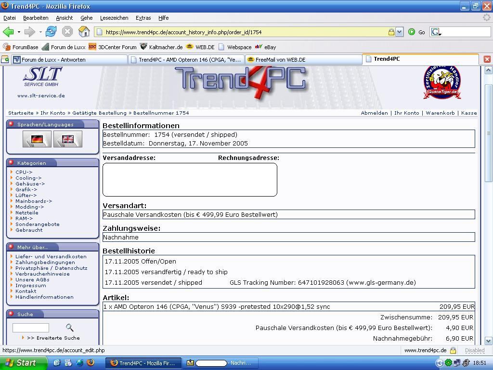Switch to Trend4PC - AMD Opteron 146 tab
493x370 pixels.
coord(186,59)
